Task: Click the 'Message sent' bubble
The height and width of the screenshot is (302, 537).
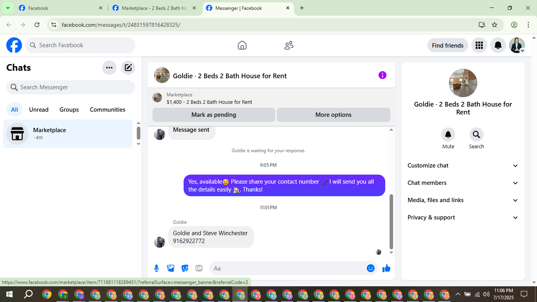Action: pyautogui.click(x=191, y=132)
